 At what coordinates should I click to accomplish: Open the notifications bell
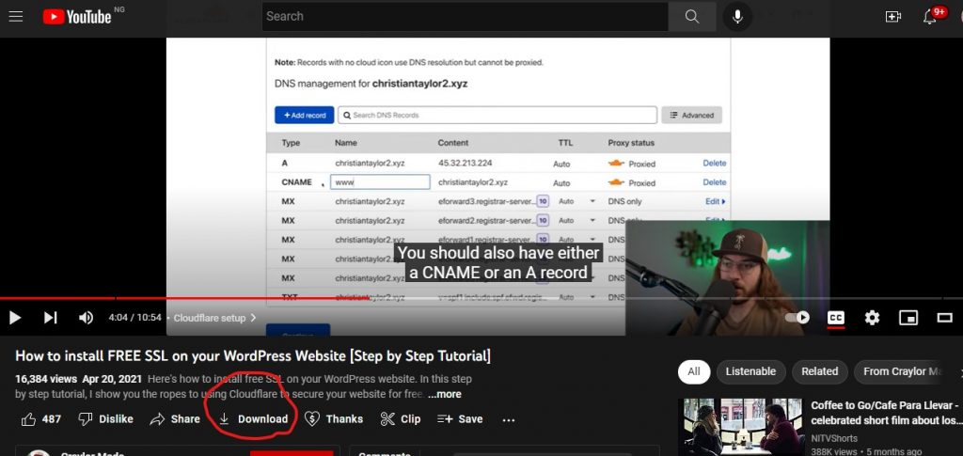[930, 17]
